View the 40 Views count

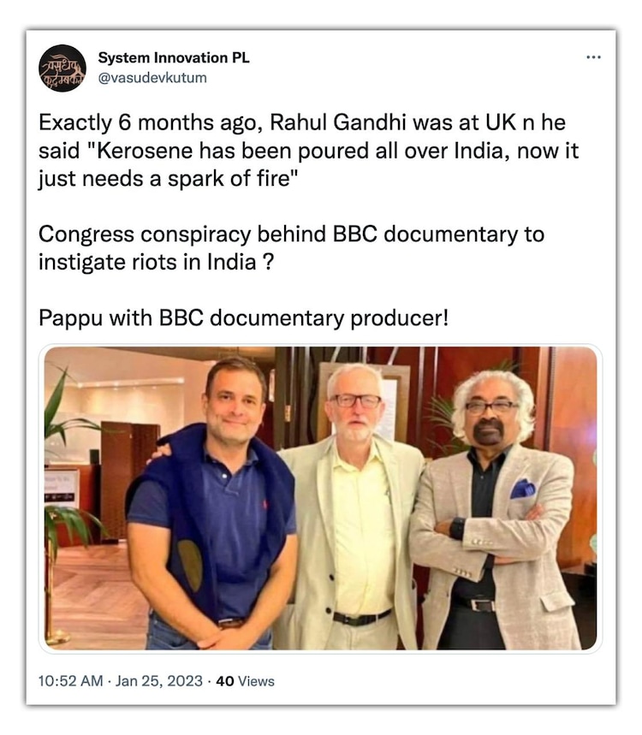(245, 681)
